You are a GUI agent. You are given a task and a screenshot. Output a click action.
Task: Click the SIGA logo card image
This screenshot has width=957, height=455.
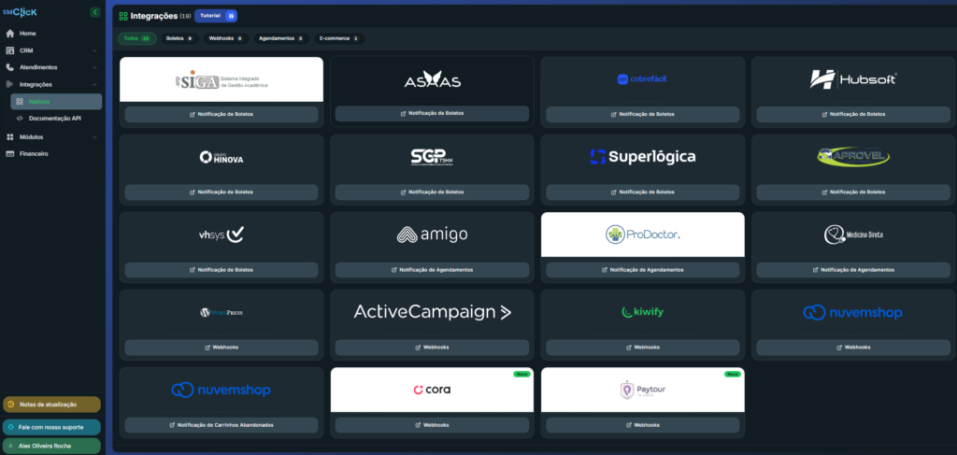221,79
